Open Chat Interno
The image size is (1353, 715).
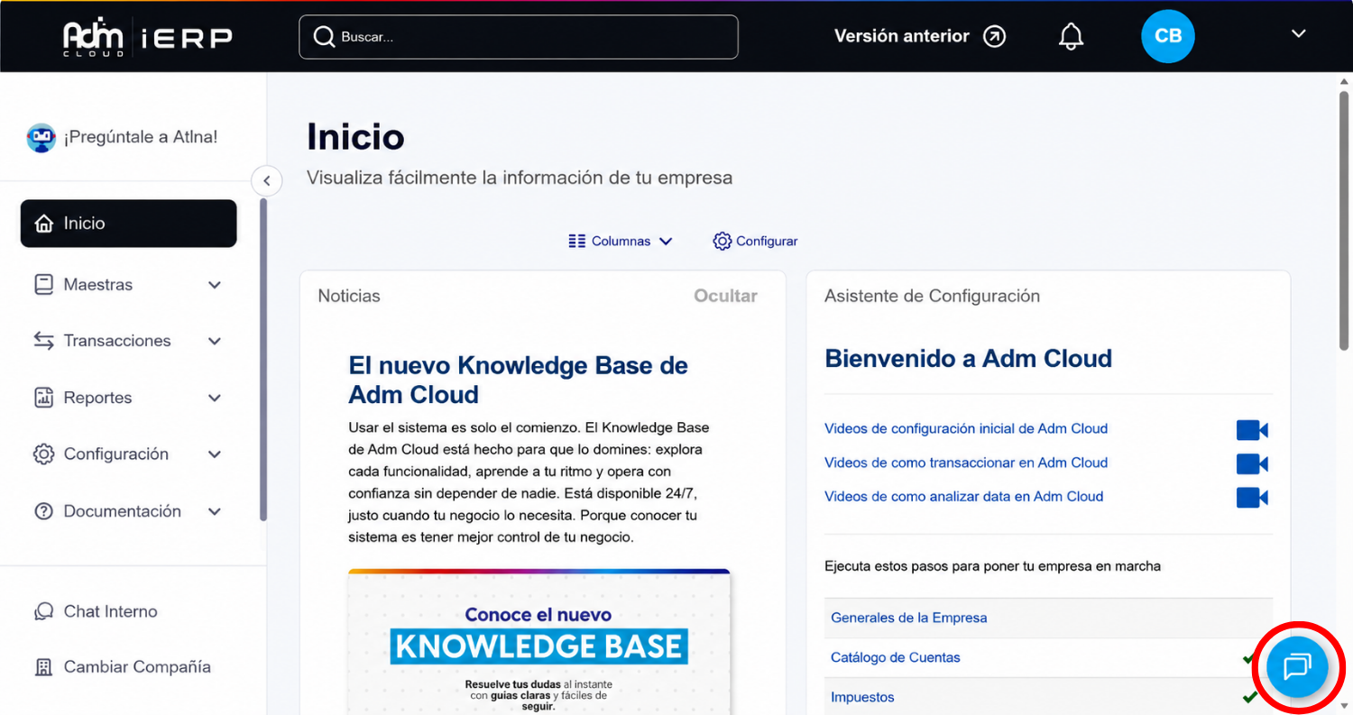tap(110, 611)
